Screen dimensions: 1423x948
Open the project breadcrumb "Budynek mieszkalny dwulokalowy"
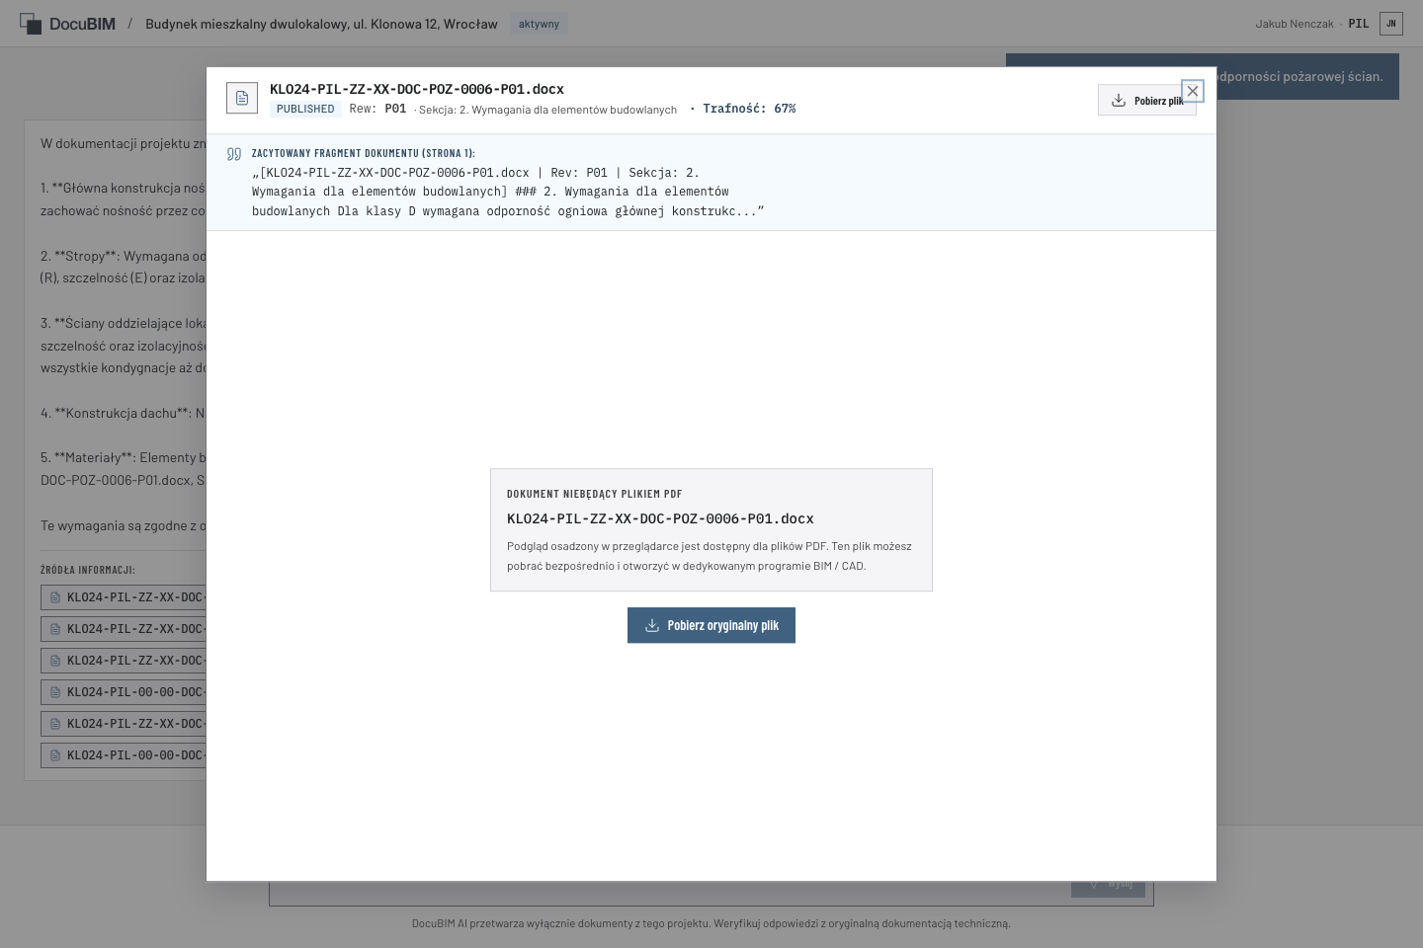click(321, 24)
